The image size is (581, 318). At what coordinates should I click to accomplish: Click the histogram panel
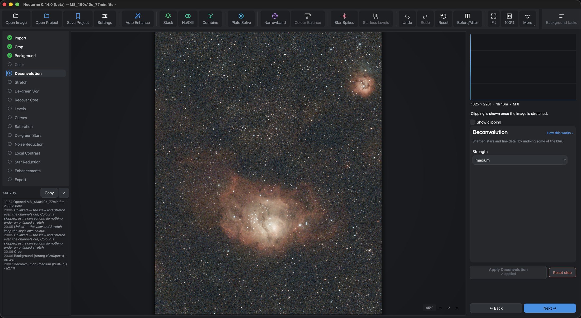pos(523,67)
